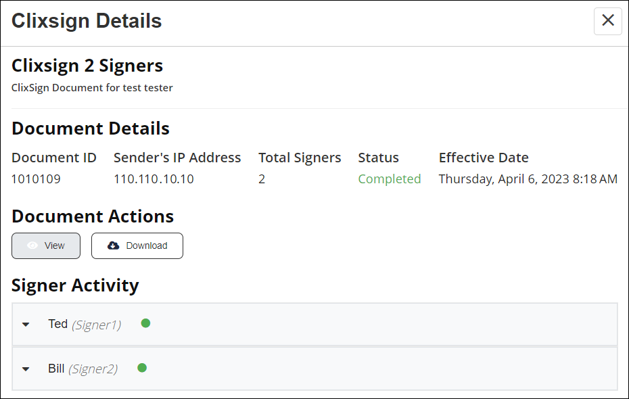The height and width of the screenshot is (399, 629).
Task: Select the Document ID value 1010109
Action: click(x=36, y=179)
